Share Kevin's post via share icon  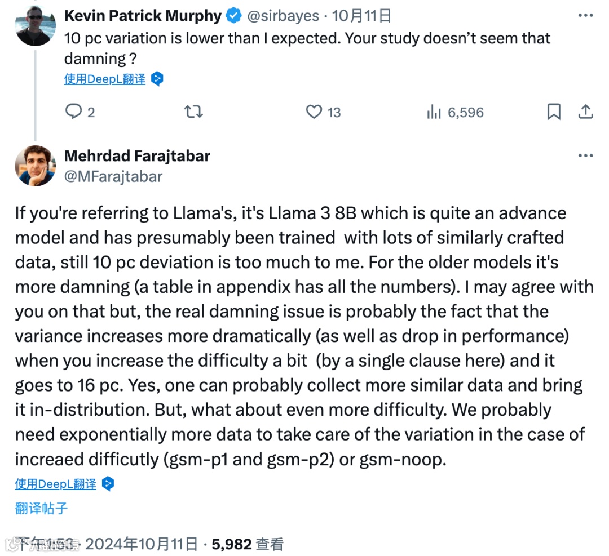[586, 112]
